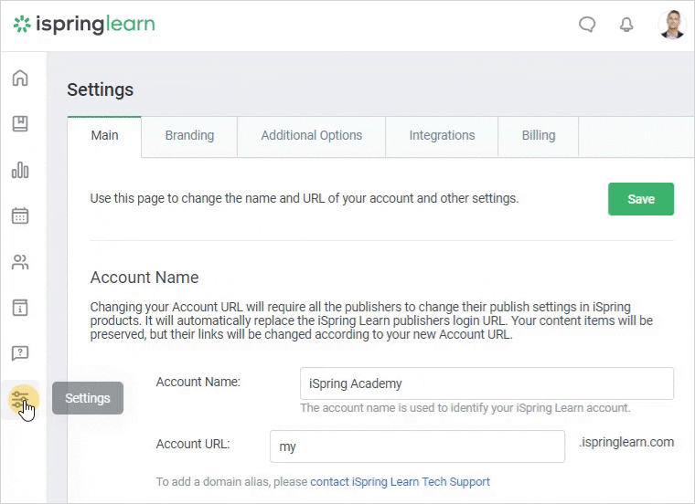Click the user profile avatar
The image size is (695, 504).
click(671, 25)
